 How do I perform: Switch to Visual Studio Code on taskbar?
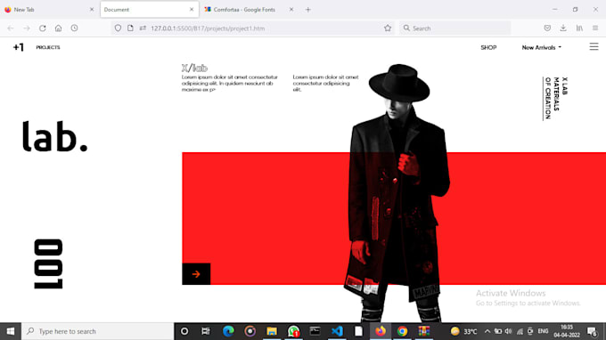[x=337, y=331]
